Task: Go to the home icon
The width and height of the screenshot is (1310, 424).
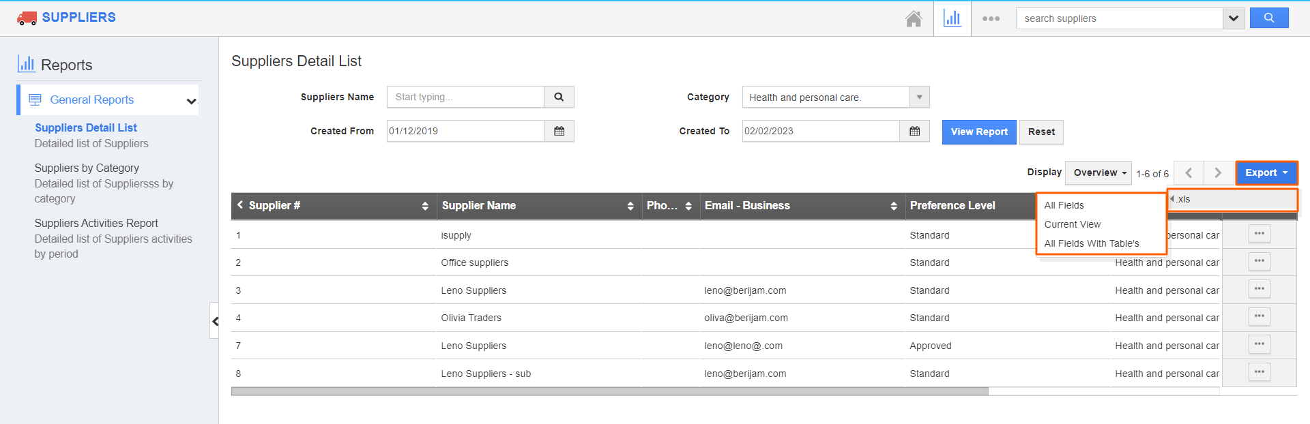Action: pos(914,19)
